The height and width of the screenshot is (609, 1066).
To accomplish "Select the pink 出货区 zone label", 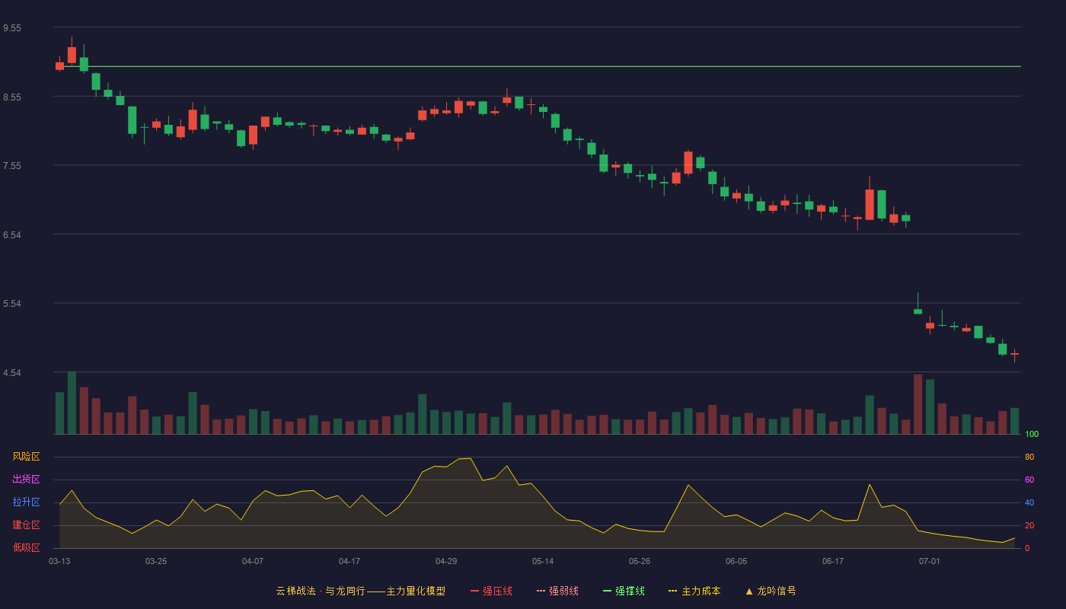I will (26, 480).
